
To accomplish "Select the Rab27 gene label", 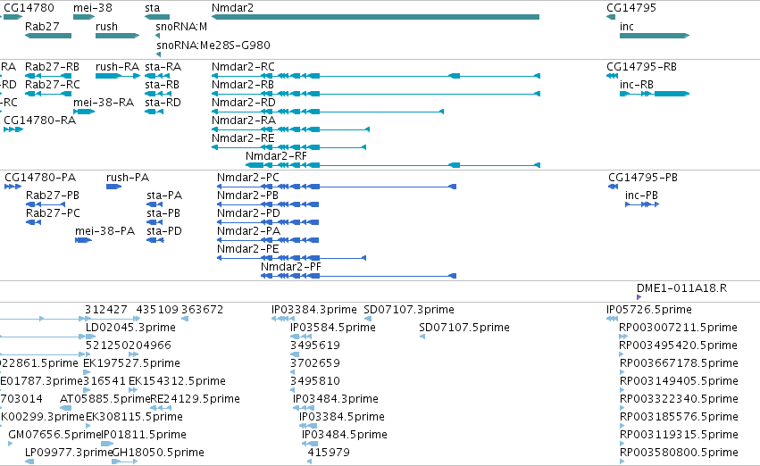I will [42, 26].
